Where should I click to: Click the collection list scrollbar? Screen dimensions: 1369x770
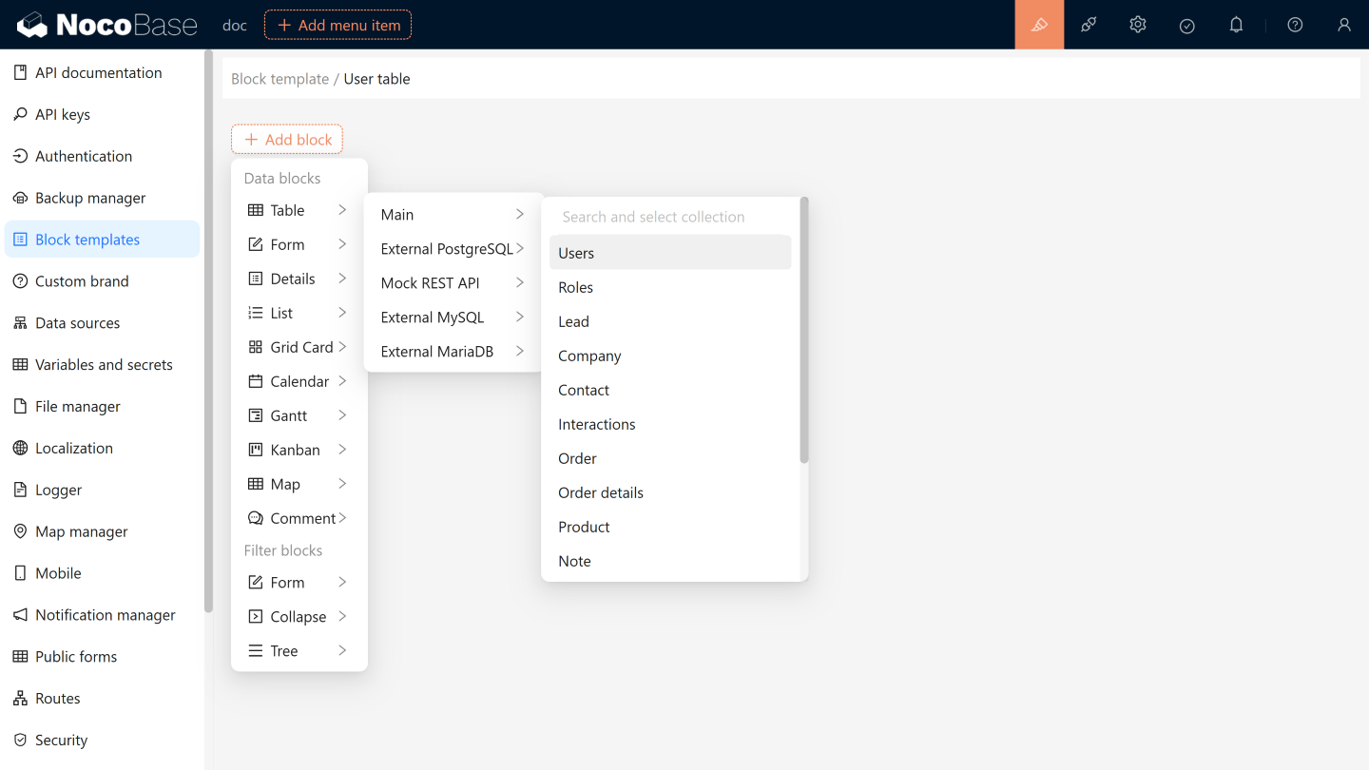point(804,333)
